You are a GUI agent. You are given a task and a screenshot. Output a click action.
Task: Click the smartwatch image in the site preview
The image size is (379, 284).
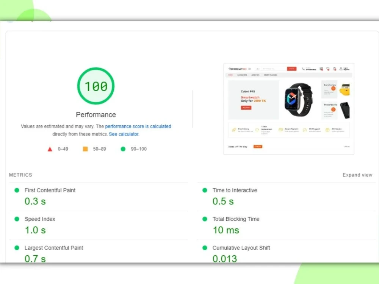[x=299, y=100]
